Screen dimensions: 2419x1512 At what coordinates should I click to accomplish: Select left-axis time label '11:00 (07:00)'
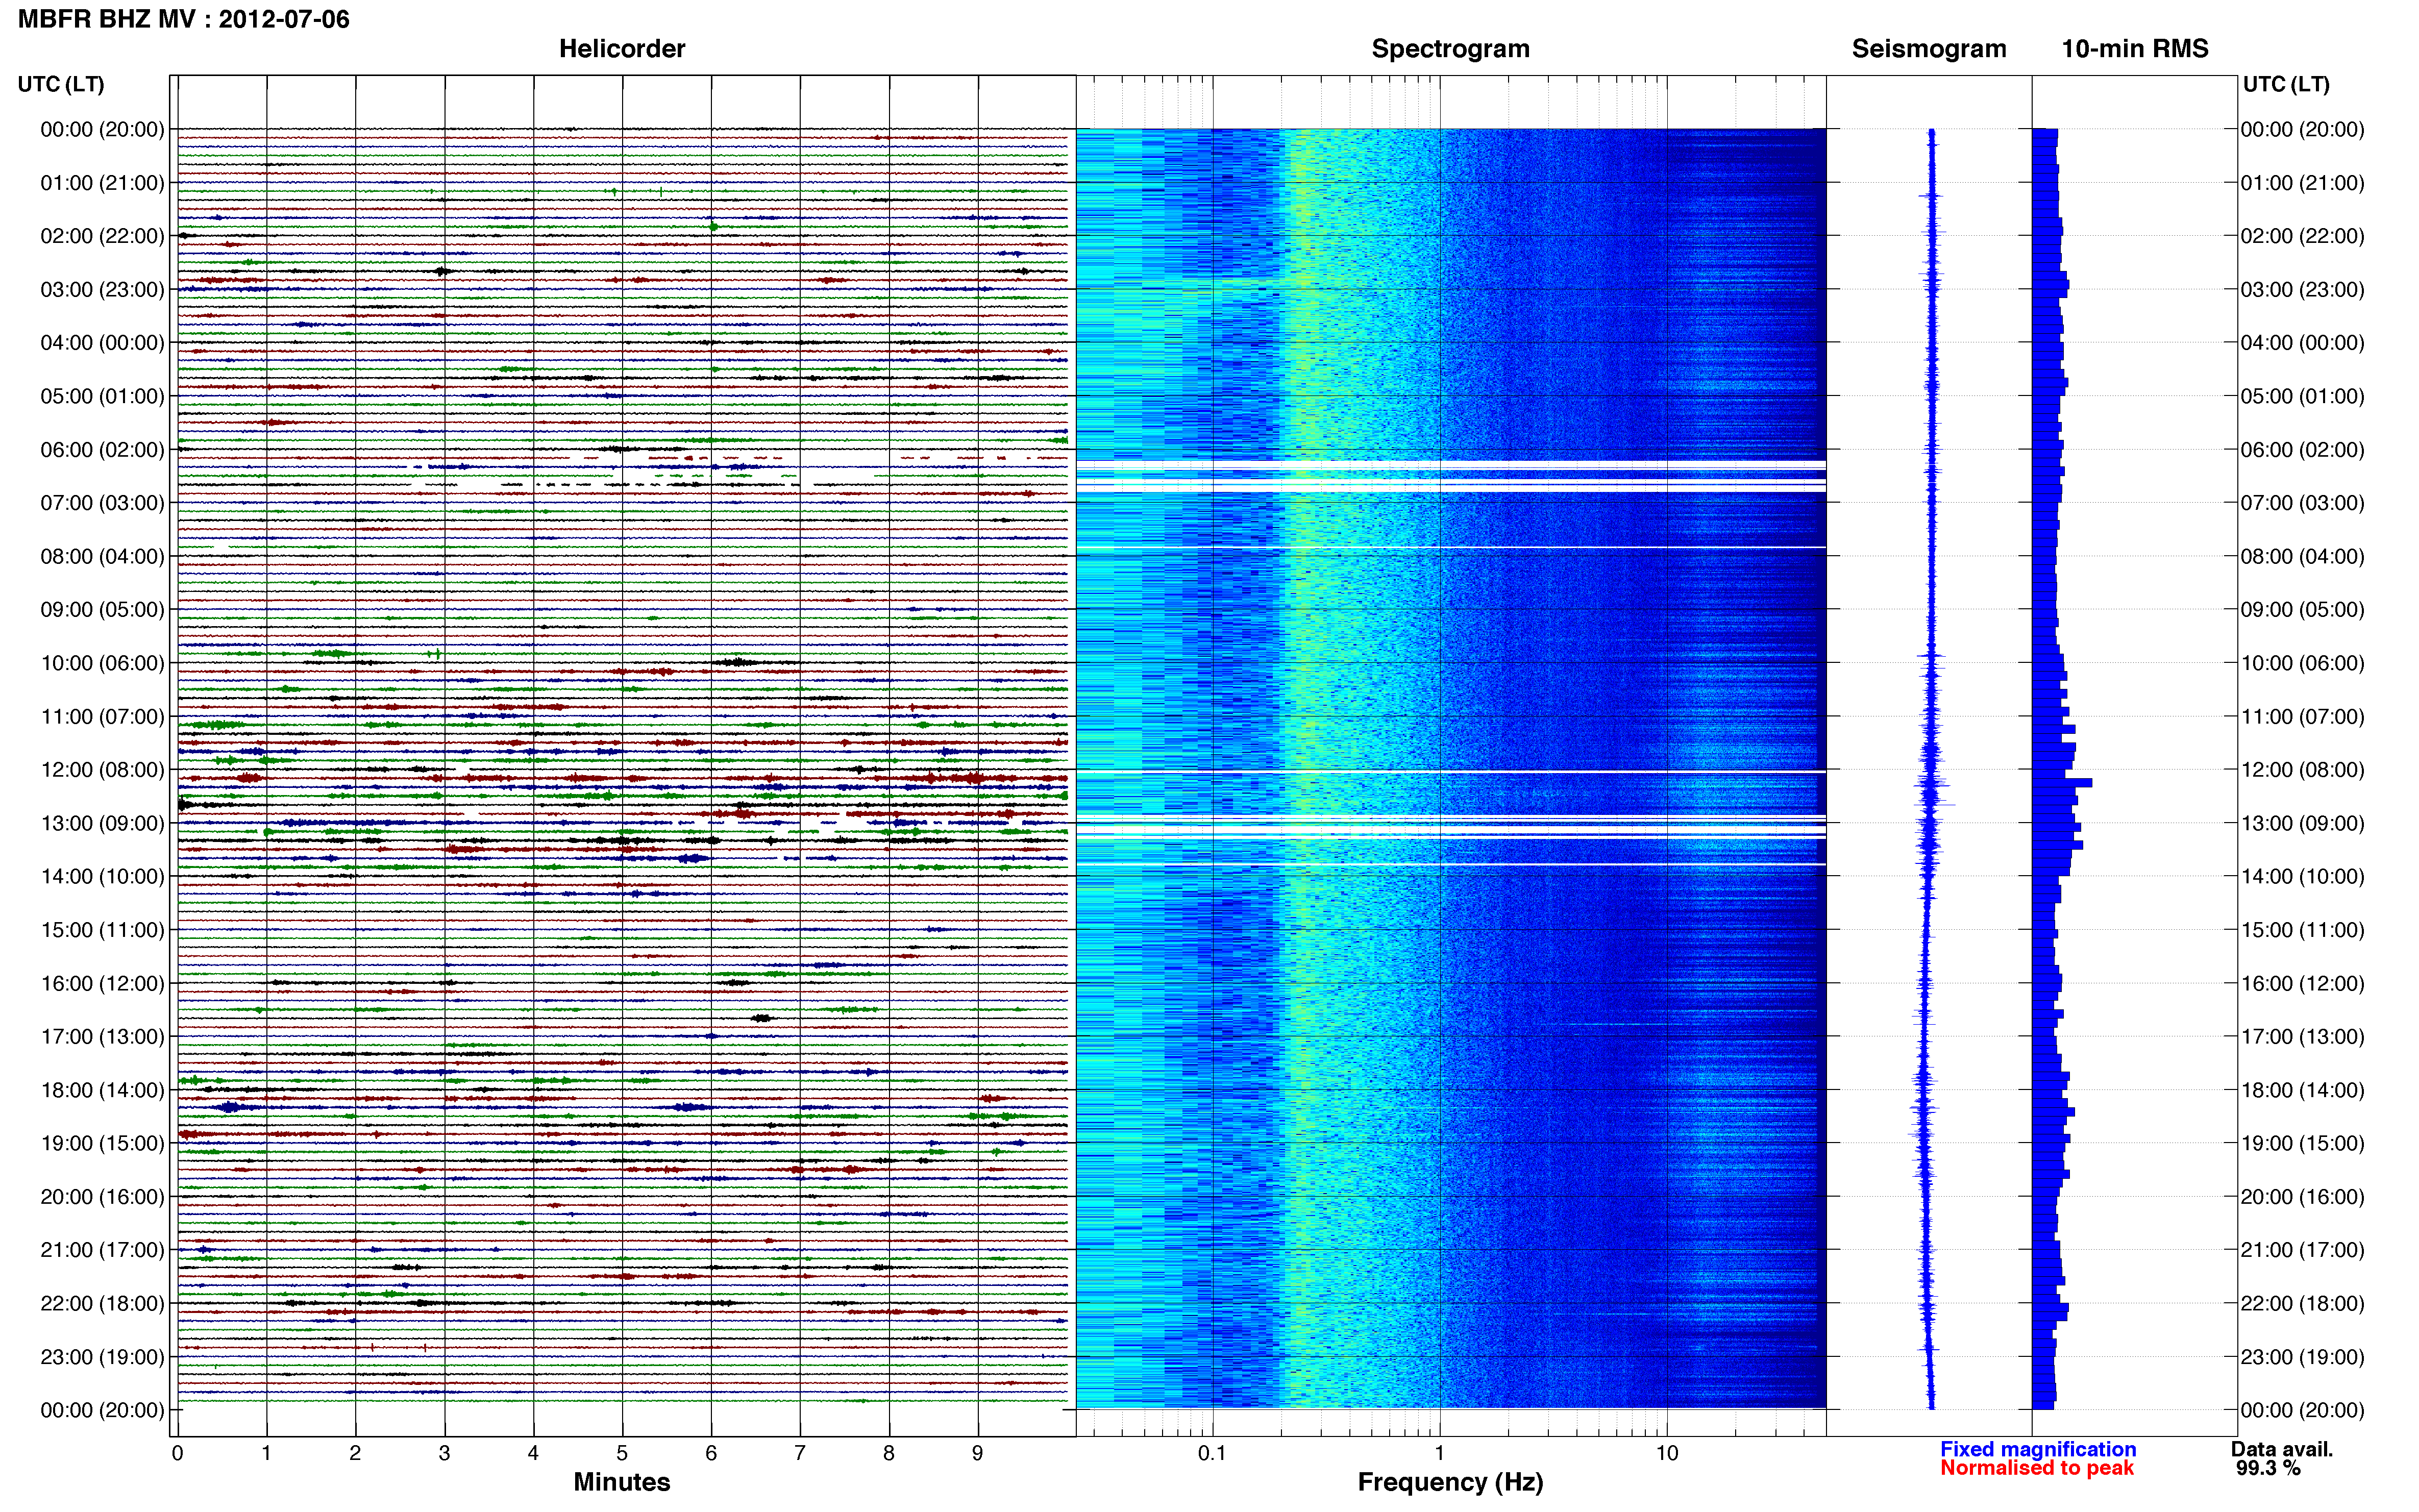(x=102, y=716)
